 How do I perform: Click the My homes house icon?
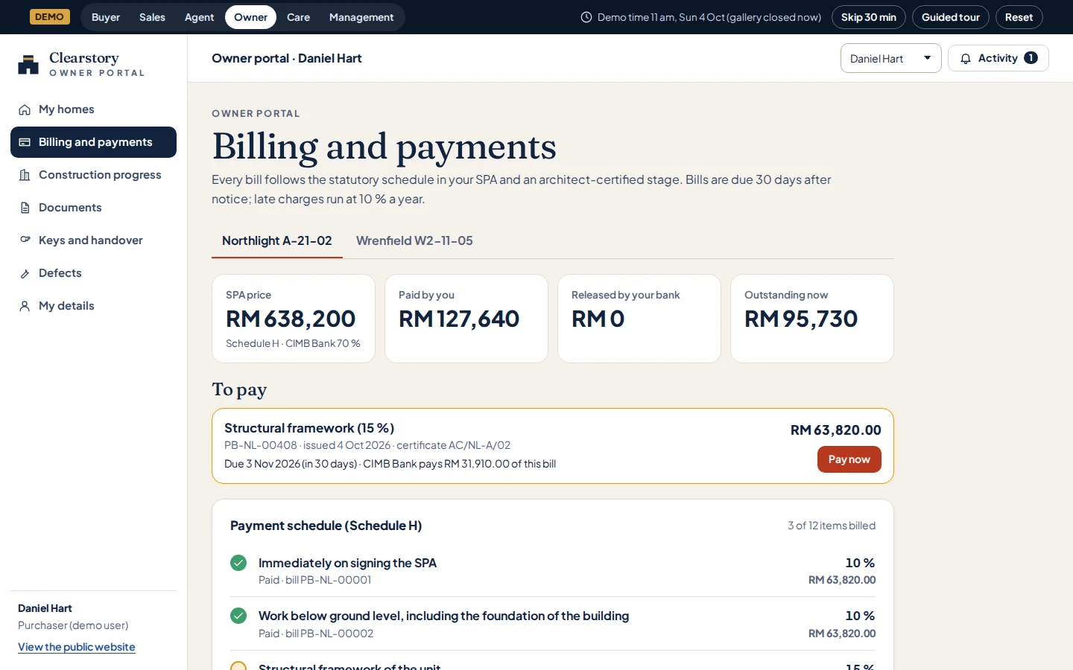coord(25,109)
